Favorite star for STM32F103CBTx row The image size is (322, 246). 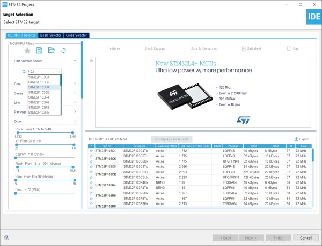91,172
